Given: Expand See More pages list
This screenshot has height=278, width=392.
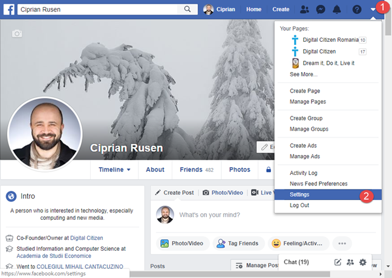Looking at the screenshot, I should pos(304,74).
